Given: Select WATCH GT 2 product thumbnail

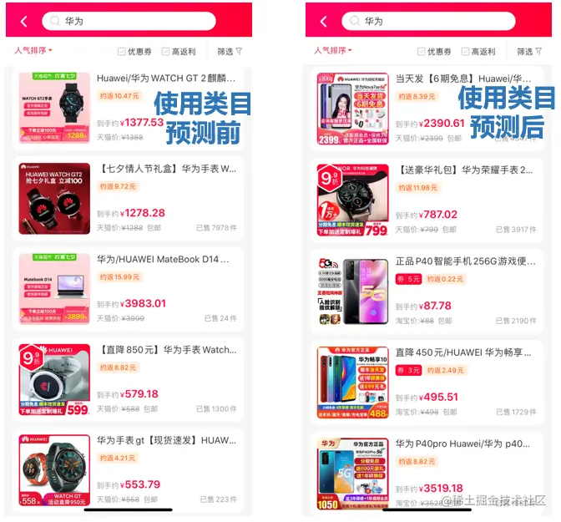Looking at the screenshot, I should tap(54, 108).
